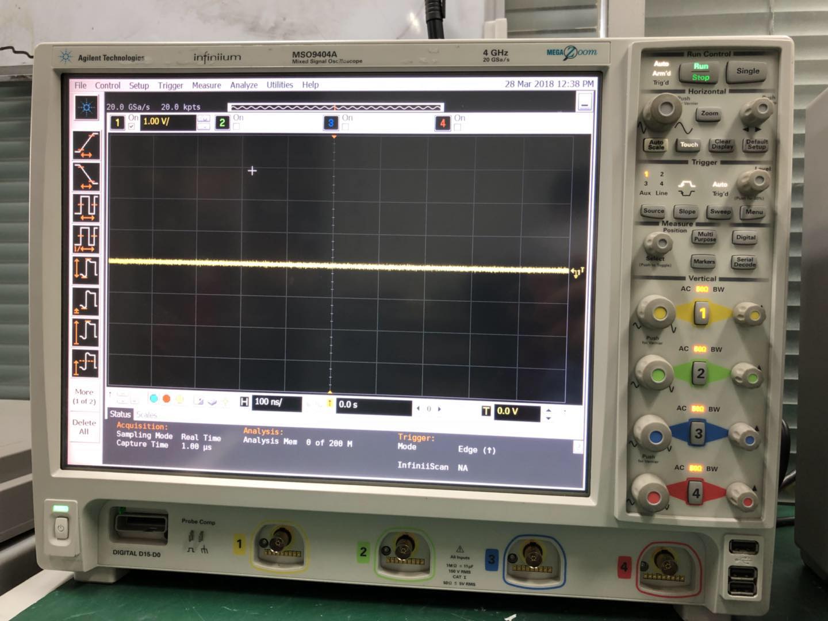Click the orange marker color circle
The height and width of the screenshot is (621, 828).
pyautogui.click(x=166, y=398)
